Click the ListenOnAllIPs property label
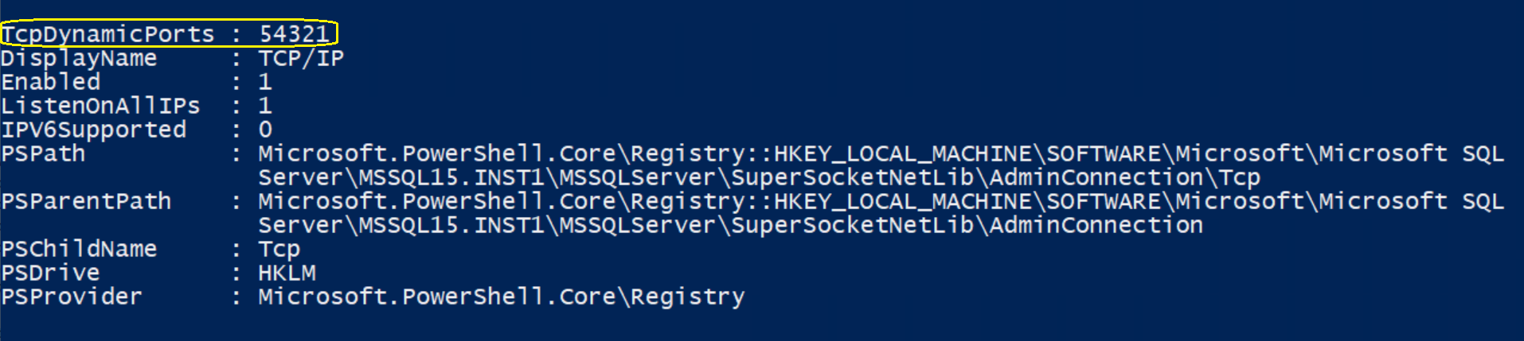 100,106
